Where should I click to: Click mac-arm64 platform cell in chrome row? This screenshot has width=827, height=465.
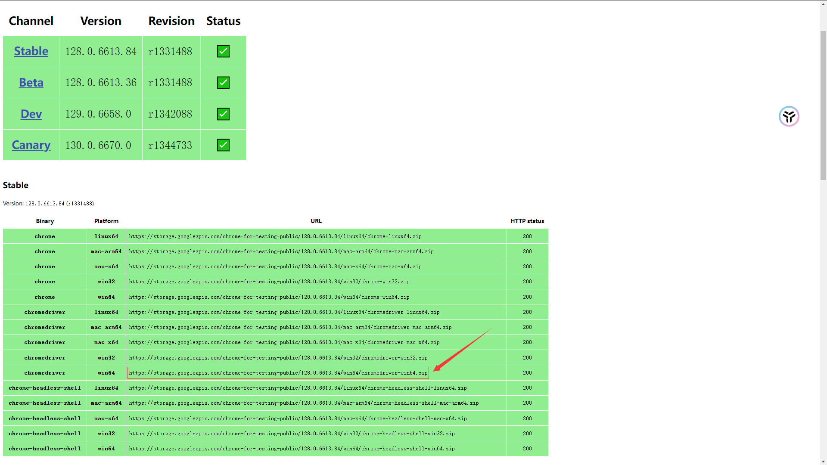coord(106,251)
